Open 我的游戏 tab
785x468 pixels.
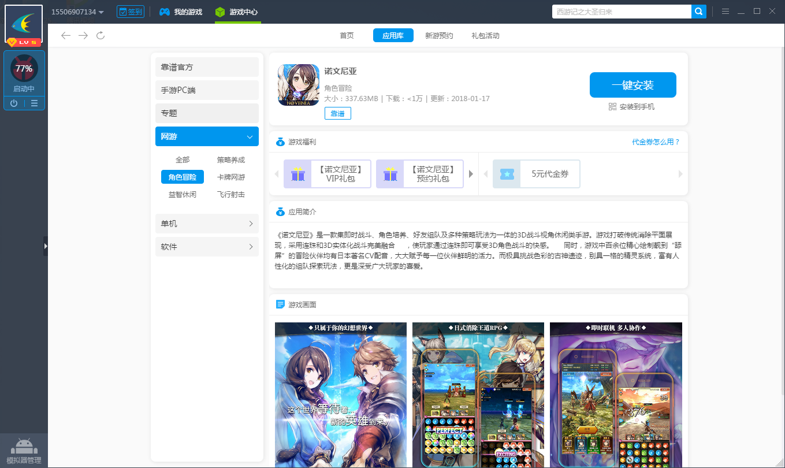click(181, 12)
